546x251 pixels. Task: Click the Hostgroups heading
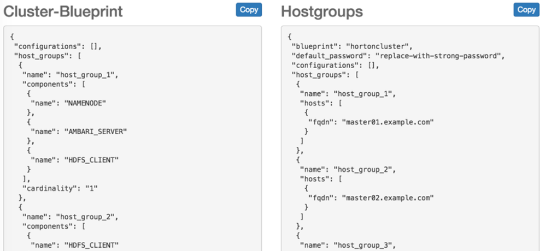click(321, 11)
